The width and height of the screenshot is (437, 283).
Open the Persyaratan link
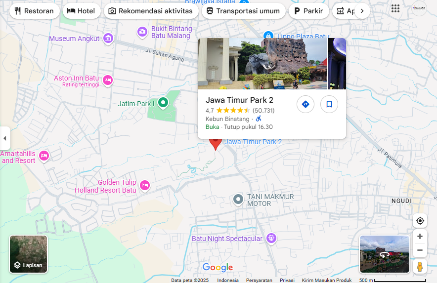[259, 280]
